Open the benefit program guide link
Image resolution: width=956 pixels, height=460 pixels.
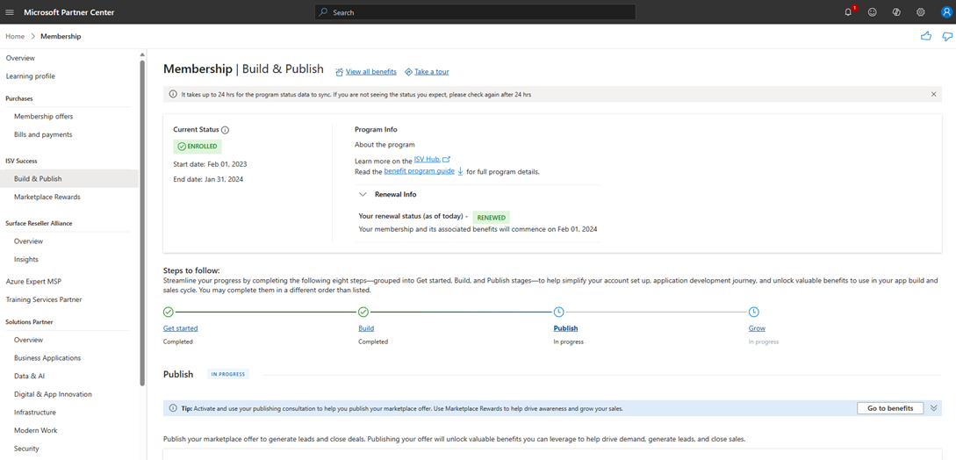pos(419,171)
